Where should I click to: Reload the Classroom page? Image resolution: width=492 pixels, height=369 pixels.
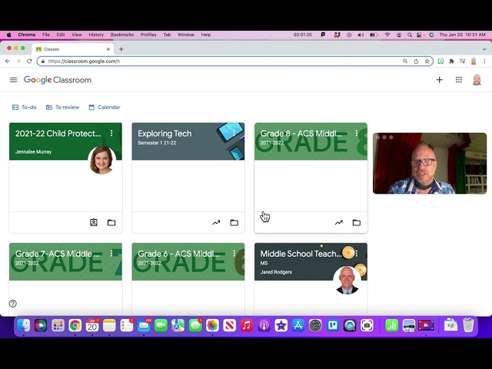29,61
